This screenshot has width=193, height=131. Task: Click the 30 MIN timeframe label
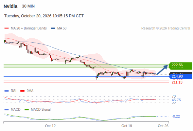[28, 6]
